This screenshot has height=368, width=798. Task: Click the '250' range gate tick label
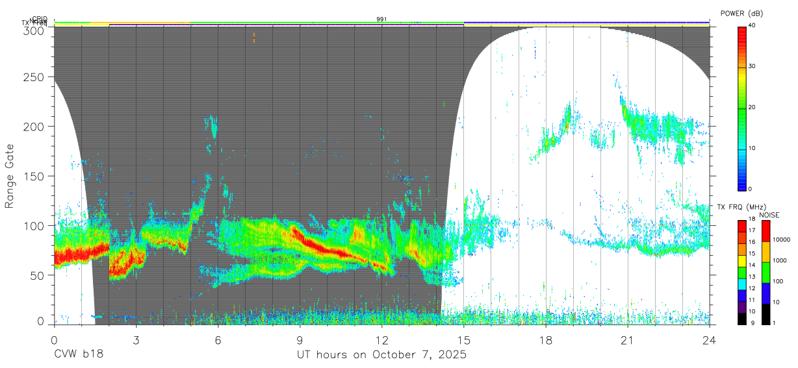(x=34, y=77)
